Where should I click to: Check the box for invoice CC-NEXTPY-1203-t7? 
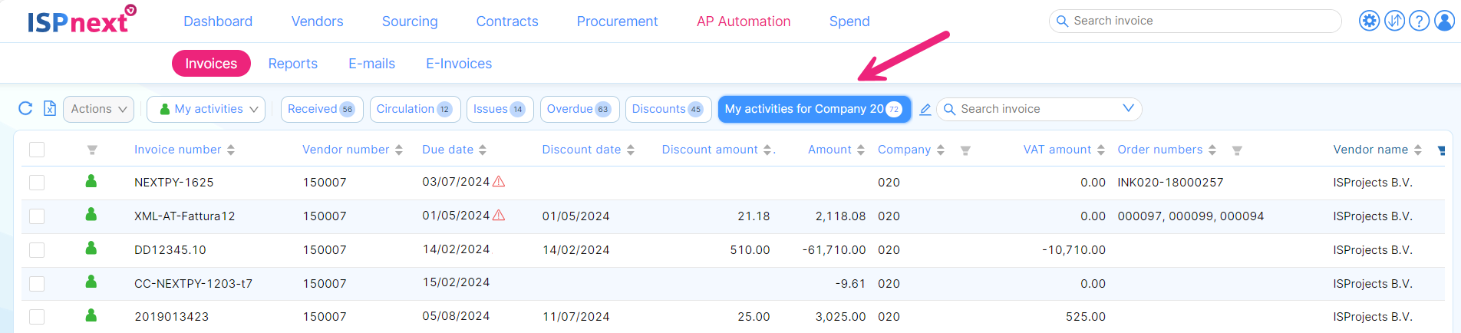[x=37, y=284]
